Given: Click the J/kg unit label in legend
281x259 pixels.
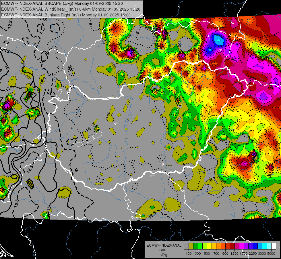Looking at the screenshot, I should (x=164, y=255).
